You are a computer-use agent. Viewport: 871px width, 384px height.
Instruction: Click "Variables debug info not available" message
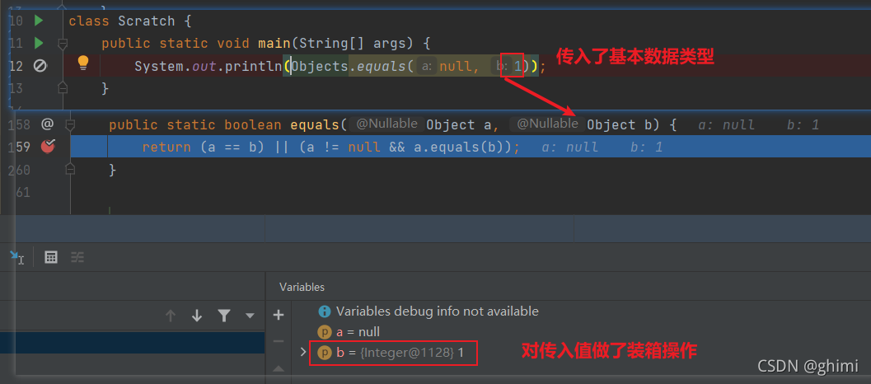click(x=438, y=311)
